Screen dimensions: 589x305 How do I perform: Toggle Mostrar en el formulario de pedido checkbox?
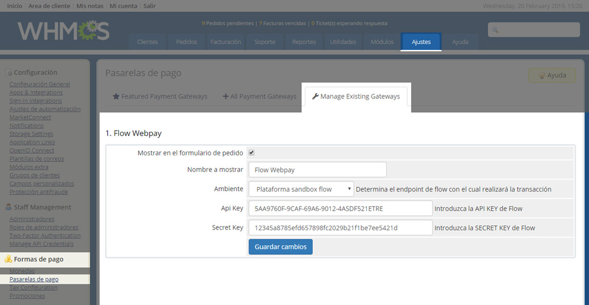point(252,153)
